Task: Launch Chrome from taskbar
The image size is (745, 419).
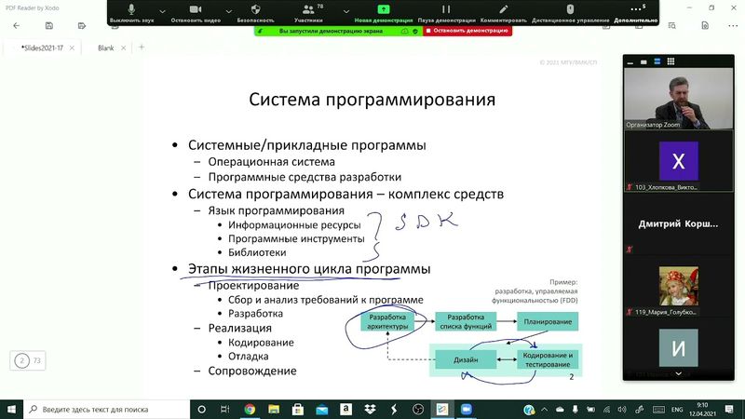Action: tap(250, 409)
